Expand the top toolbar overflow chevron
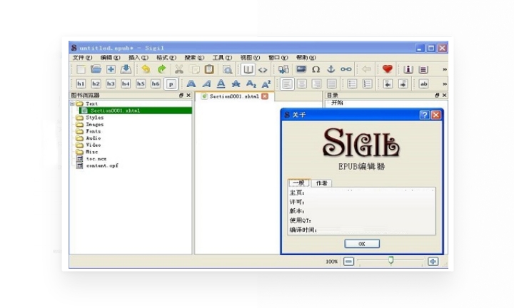514x308 pixels. click(445, 69)
